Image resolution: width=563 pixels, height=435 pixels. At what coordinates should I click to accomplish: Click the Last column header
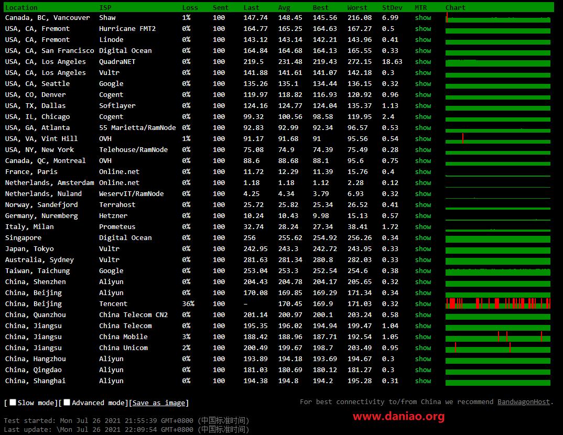pos(251,7)
